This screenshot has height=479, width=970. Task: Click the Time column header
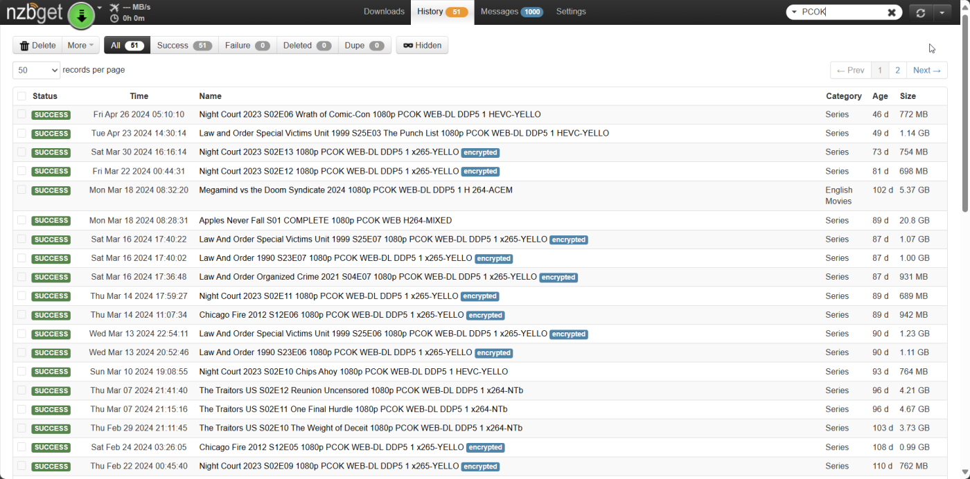click(x=139, y=96)
